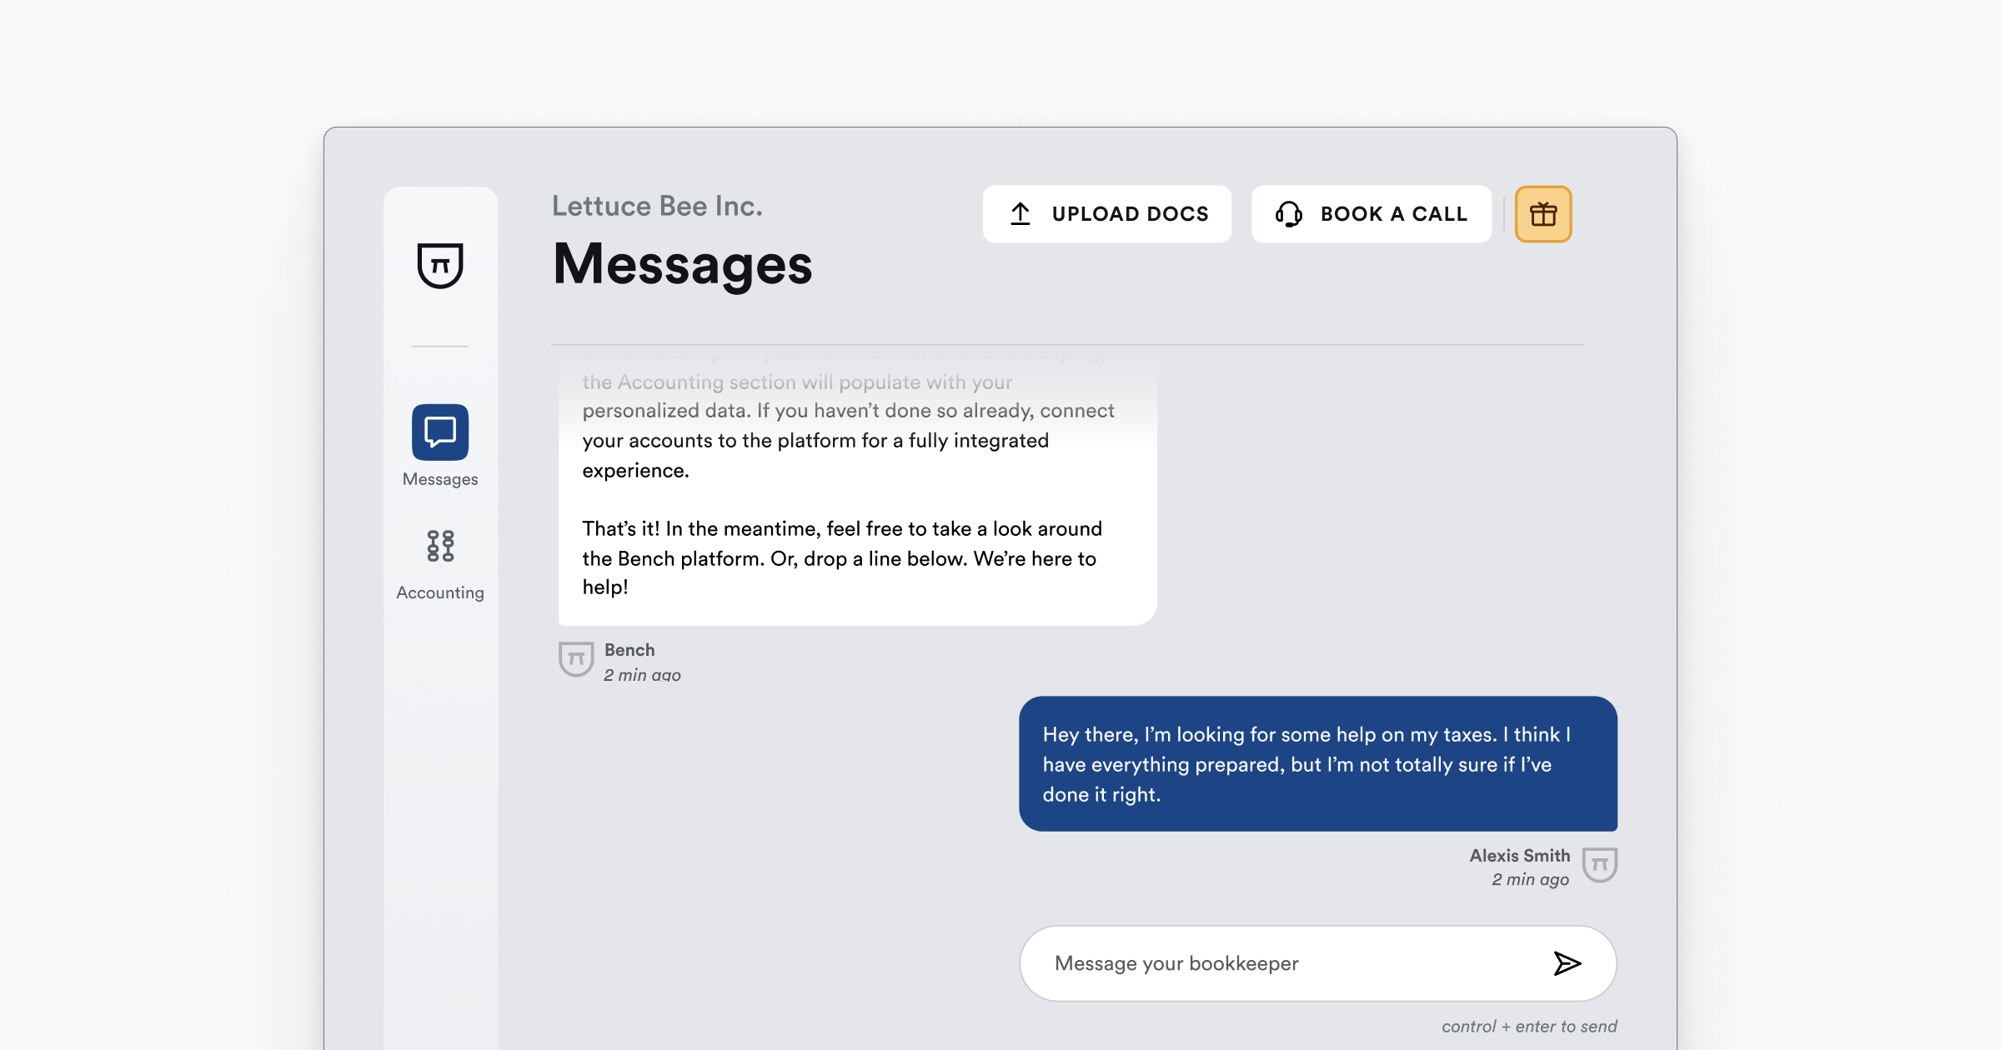Open the Messages chat bubble icon

coord(440,432)
